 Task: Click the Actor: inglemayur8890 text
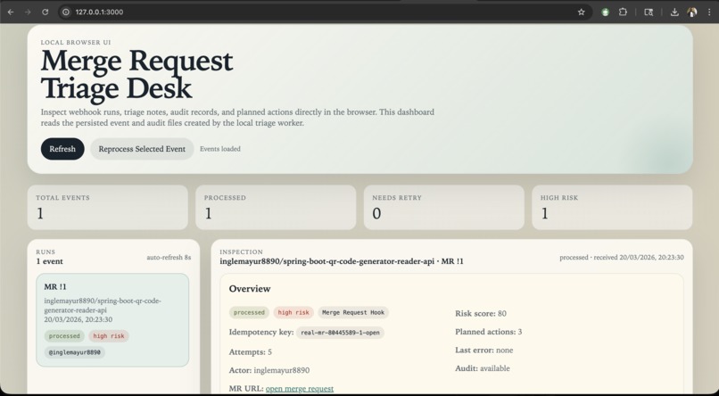click(269, 370)
